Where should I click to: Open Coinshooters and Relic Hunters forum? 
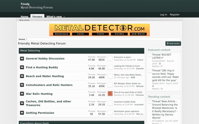[x=49, y=85]
